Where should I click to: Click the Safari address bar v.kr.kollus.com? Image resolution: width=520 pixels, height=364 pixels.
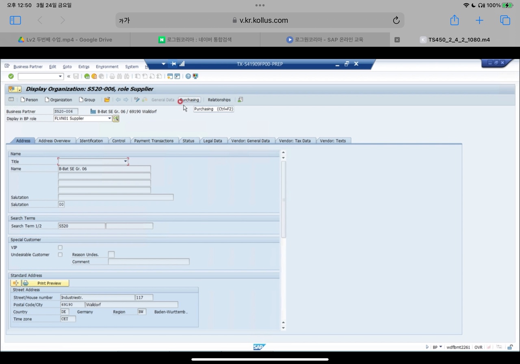coord(260,20)
